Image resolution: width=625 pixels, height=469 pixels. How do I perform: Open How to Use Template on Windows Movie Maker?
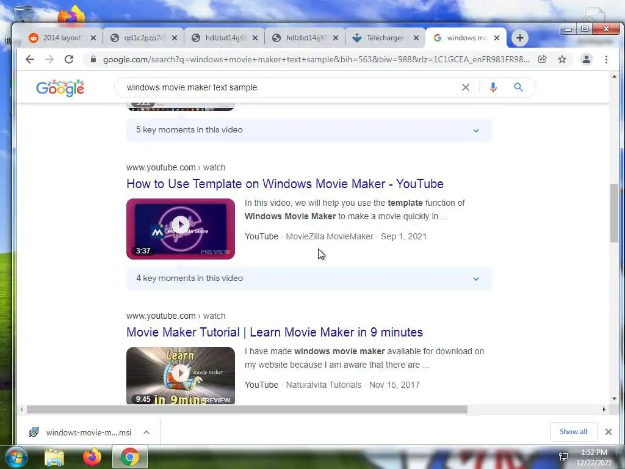(x=285, y=184)
